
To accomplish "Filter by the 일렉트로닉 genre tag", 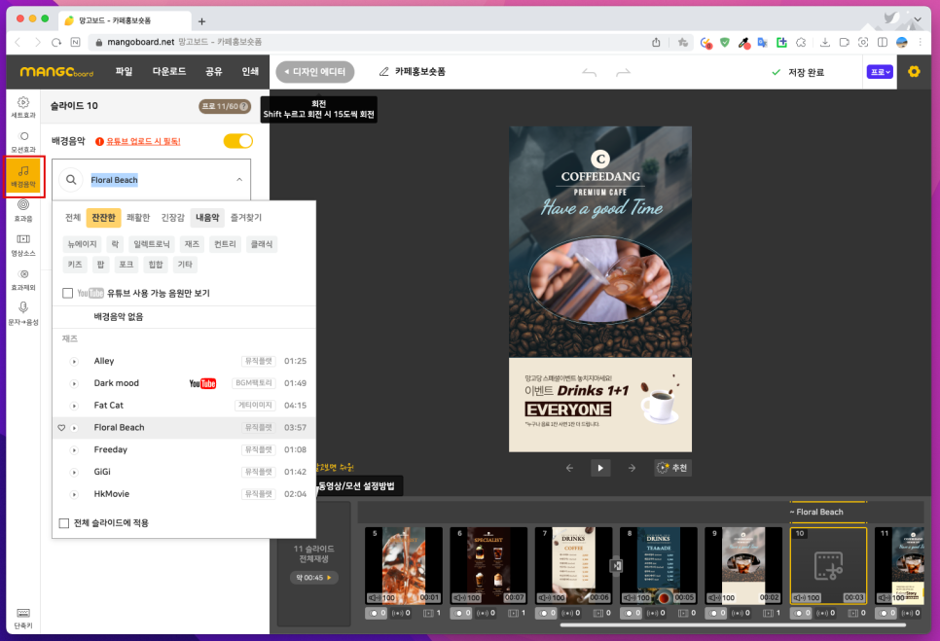I will (152, 244).
